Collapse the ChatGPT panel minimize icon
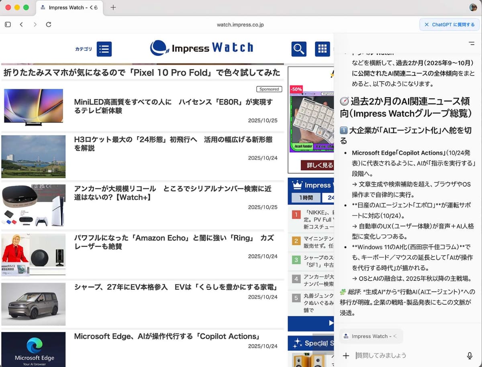 point(472,43)
